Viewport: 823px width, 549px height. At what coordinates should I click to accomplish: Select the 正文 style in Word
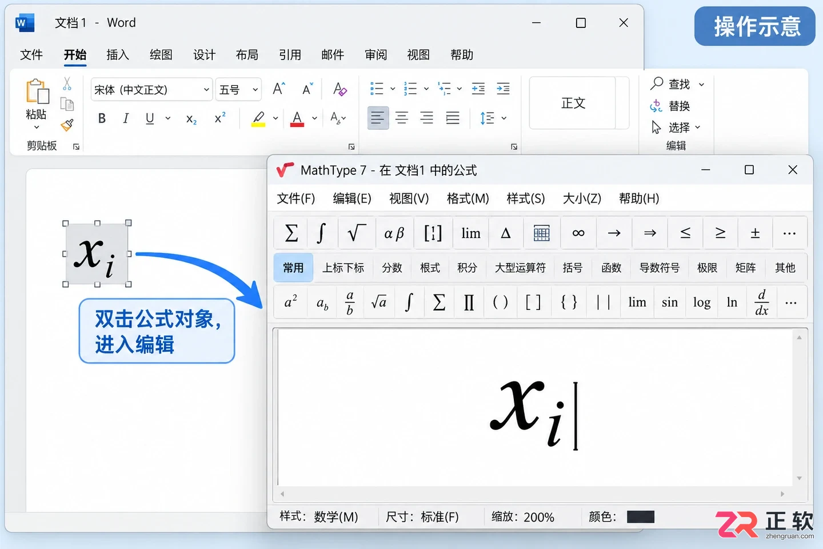click(573, 103)
